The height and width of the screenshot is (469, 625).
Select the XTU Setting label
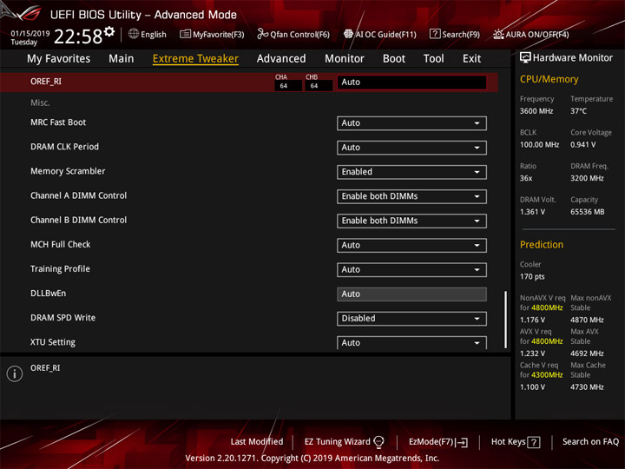53,342
